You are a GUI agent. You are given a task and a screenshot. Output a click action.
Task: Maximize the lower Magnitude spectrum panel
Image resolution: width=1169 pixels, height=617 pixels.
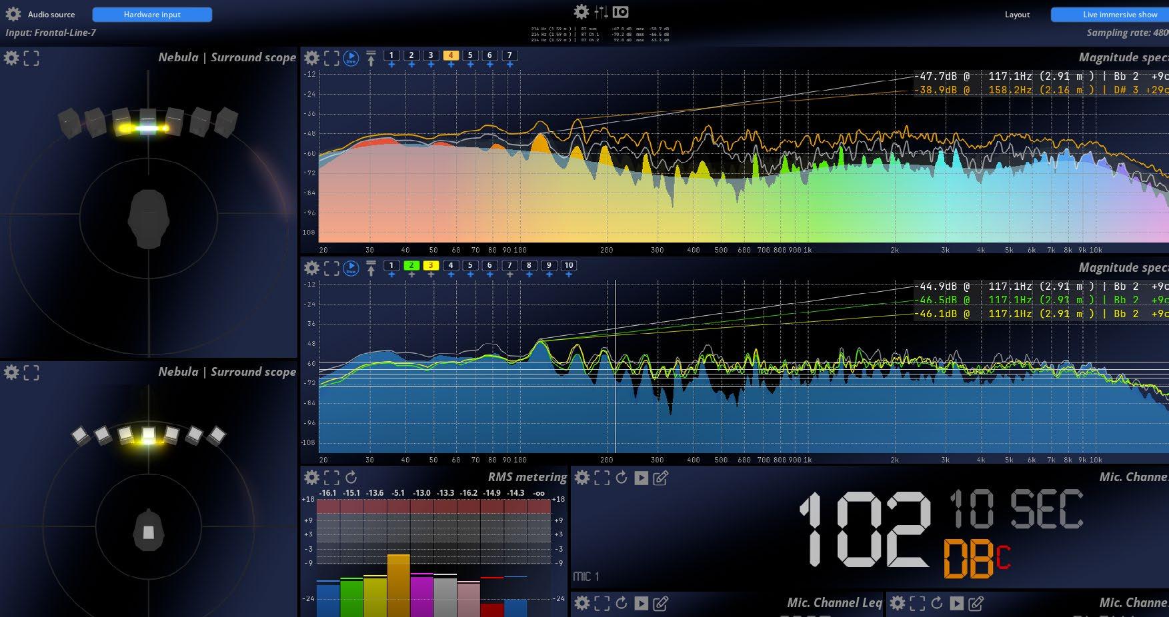[x=331, y=268]
